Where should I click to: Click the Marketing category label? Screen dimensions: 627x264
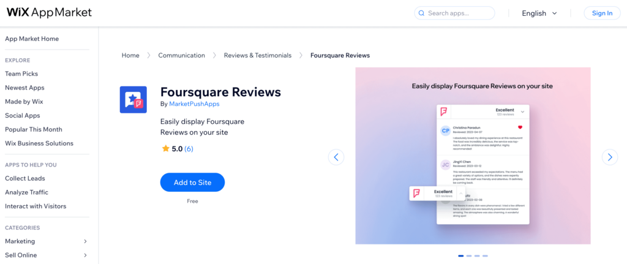coord(20,241)
